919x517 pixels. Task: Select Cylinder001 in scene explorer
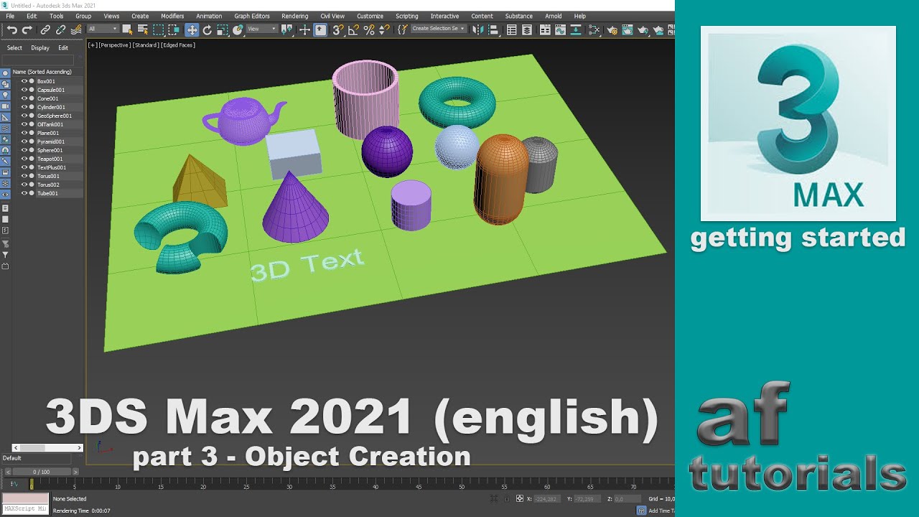pos(51,107)
